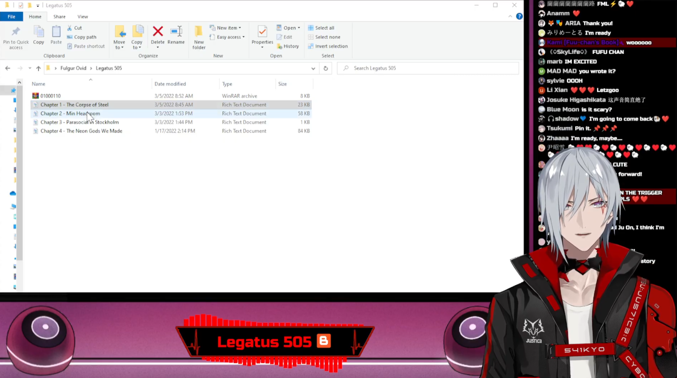The height and width of the screenshot is (378, 677).
Task: Click Edit in Open group
Action: (284, 37)
